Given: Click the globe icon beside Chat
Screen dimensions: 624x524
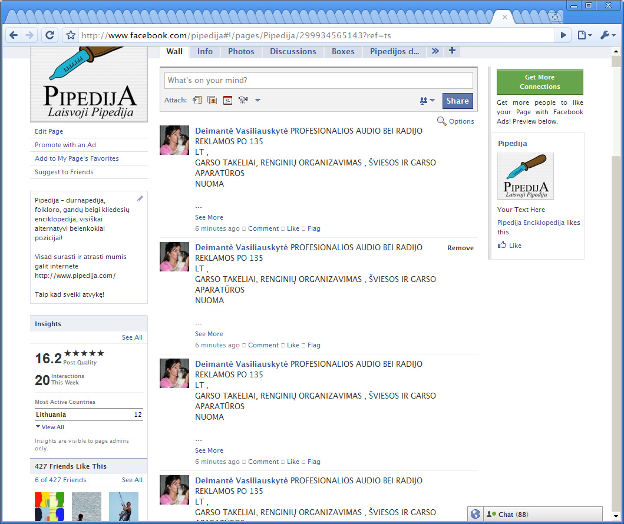Looking at the screenshot, I should pos(476,514).
